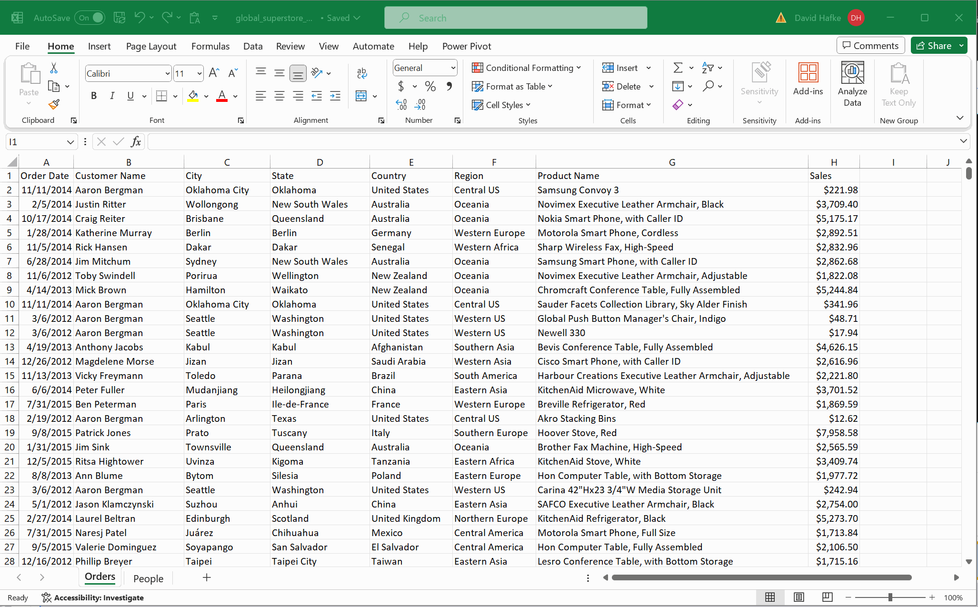This screenshot has width=978, height=607.
Task: Apply the yellow fill color
Action: [x=193, y=96]
